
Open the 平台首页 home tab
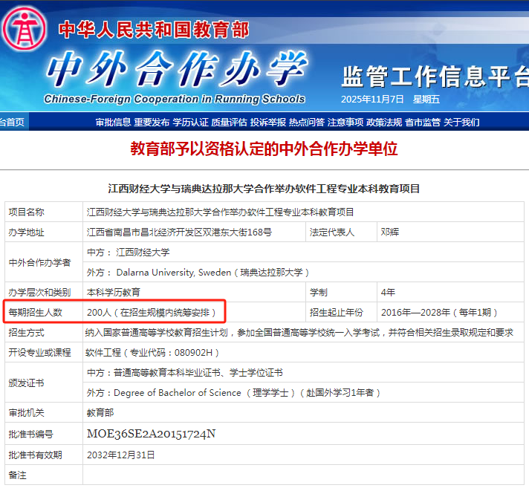[11, 122]
